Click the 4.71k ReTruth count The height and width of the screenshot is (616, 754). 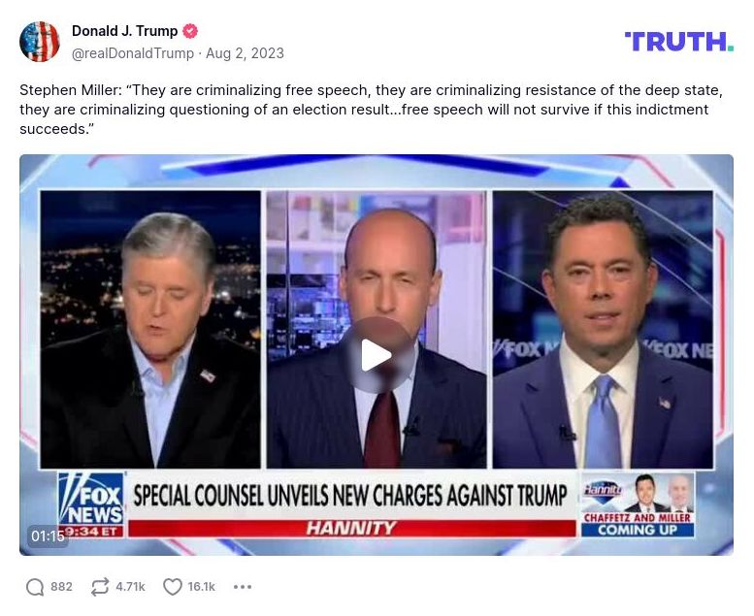tap(130, 587)
